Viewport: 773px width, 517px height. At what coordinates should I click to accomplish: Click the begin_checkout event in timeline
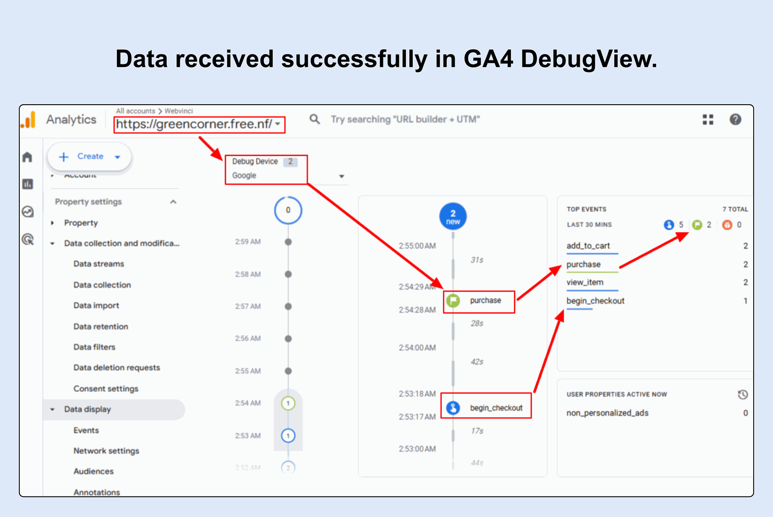(496, 408)
